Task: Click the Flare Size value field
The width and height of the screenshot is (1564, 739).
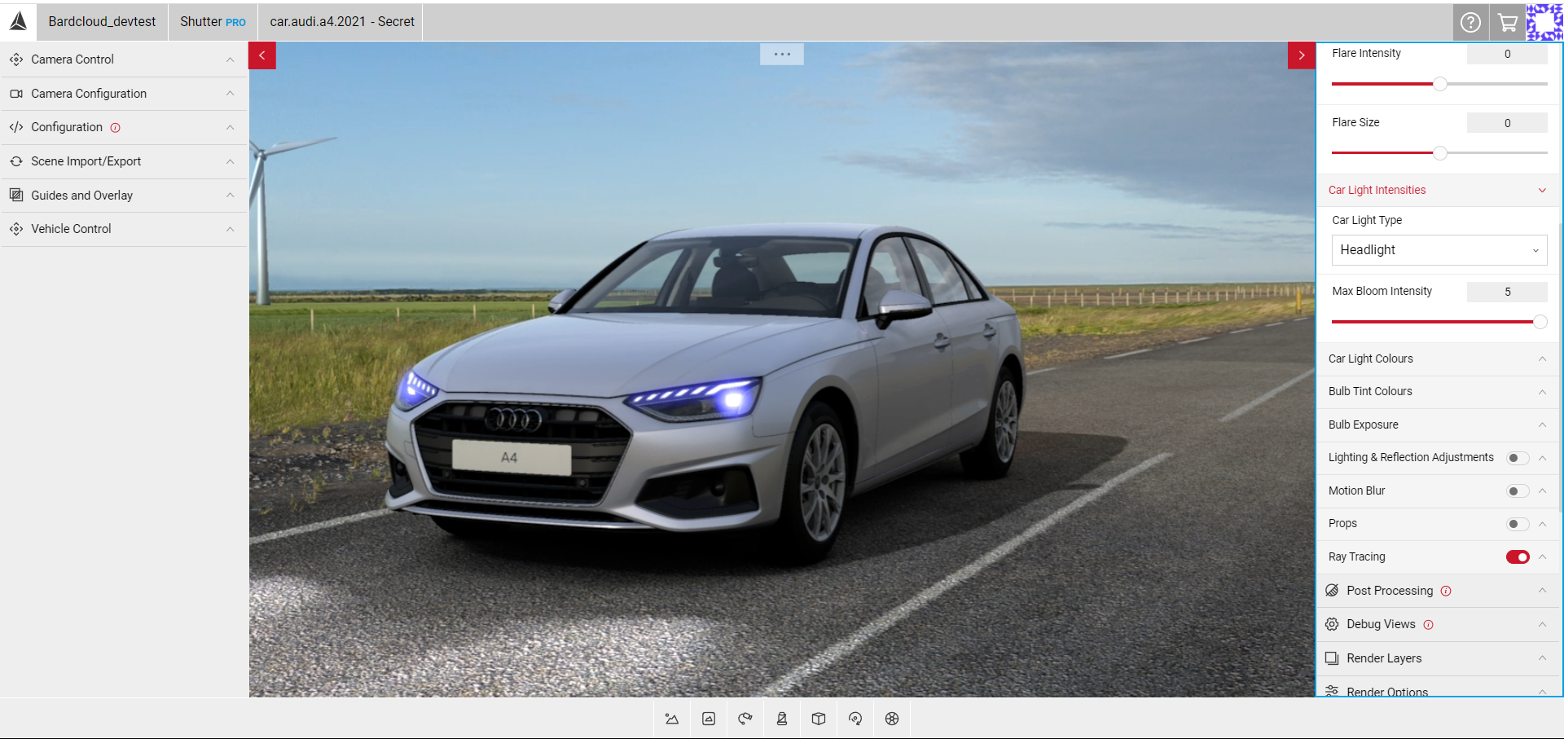Action: pos(1507,123)
